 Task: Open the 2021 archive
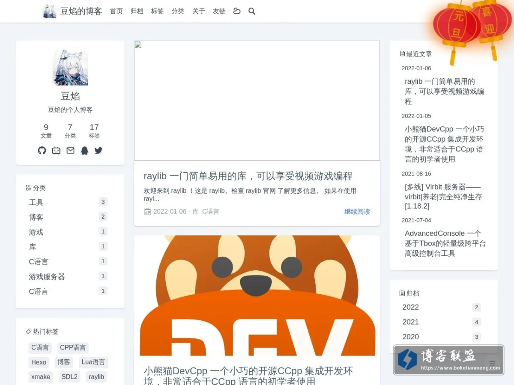[442, 322]
